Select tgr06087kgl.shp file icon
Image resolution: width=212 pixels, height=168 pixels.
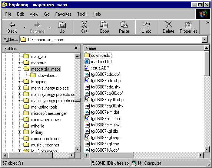point(87,138)
